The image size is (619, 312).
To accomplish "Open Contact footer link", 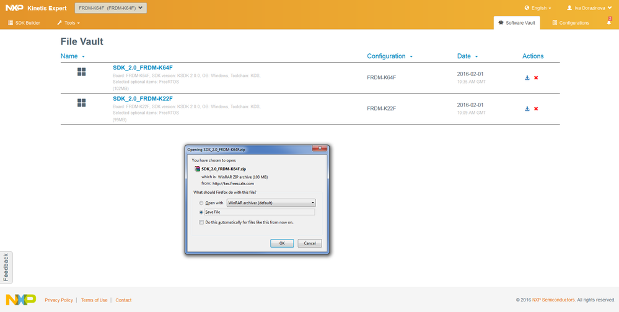I will (x=123, y=300).
